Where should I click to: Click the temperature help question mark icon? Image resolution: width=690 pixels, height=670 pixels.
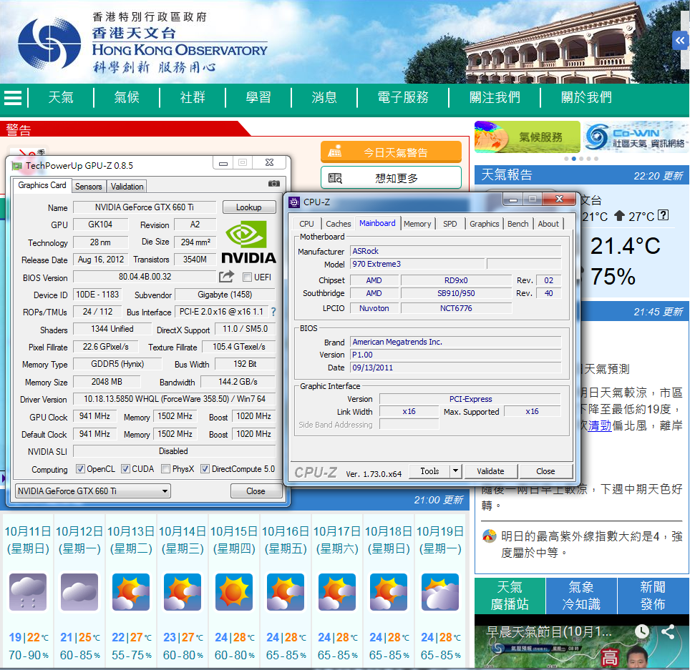pos(663,215)
